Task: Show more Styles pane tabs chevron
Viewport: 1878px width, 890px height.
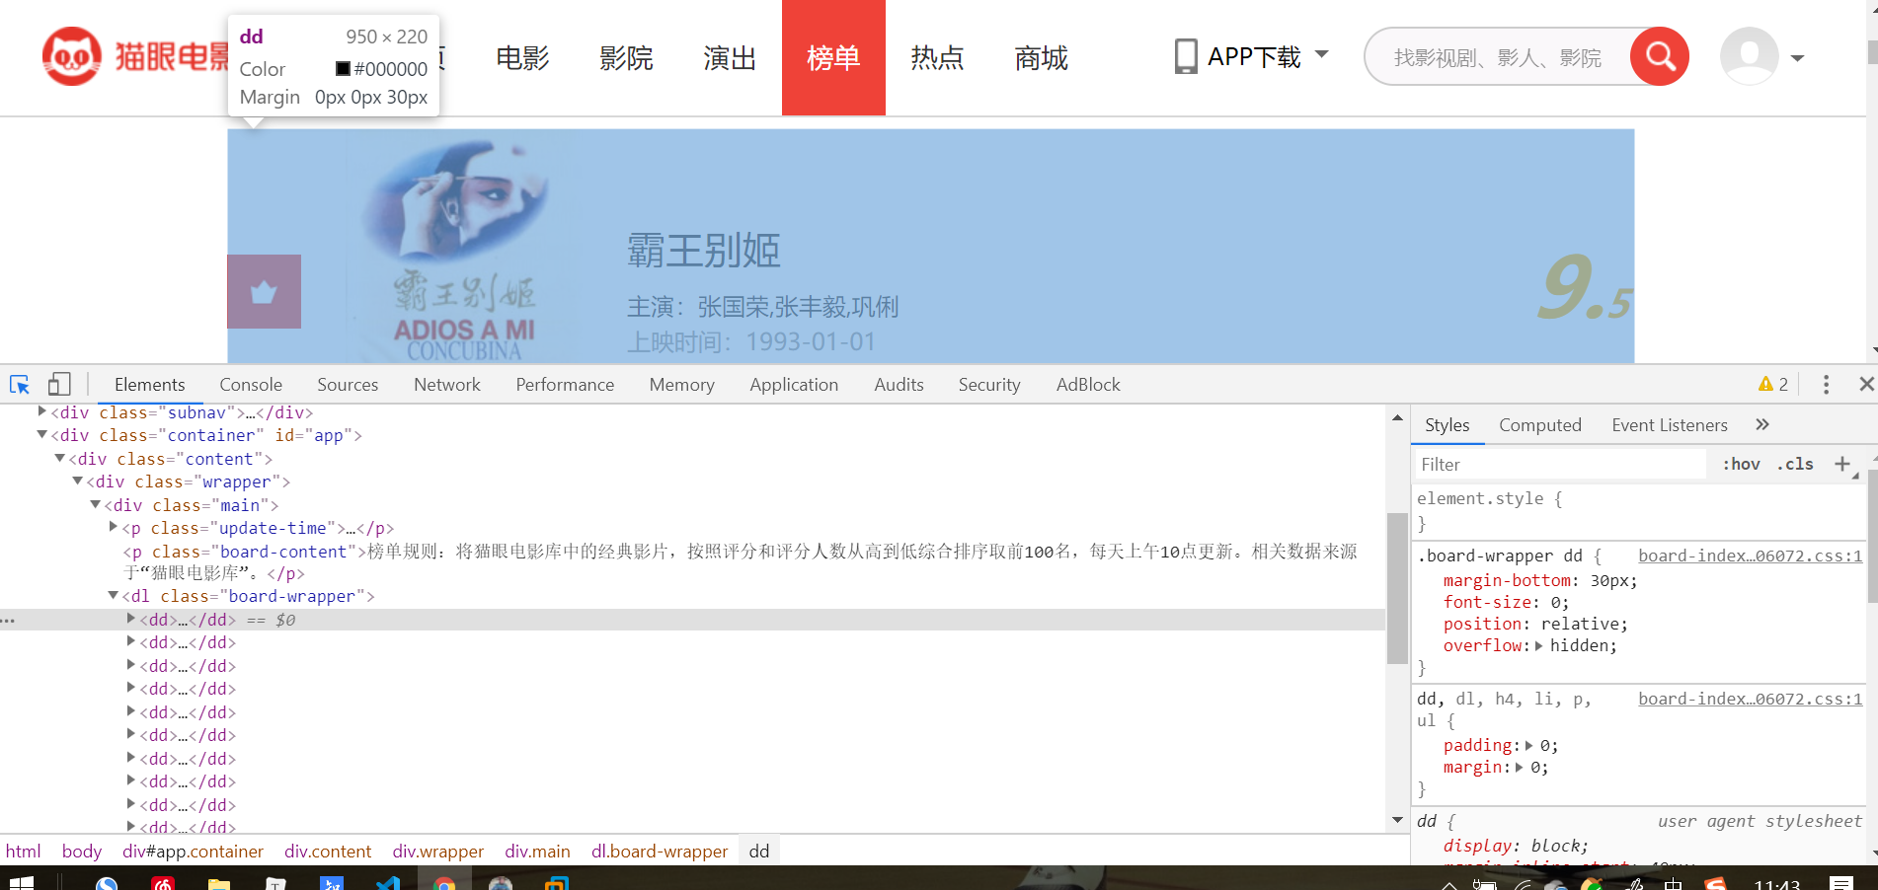Action: [x=1762, y=424]
